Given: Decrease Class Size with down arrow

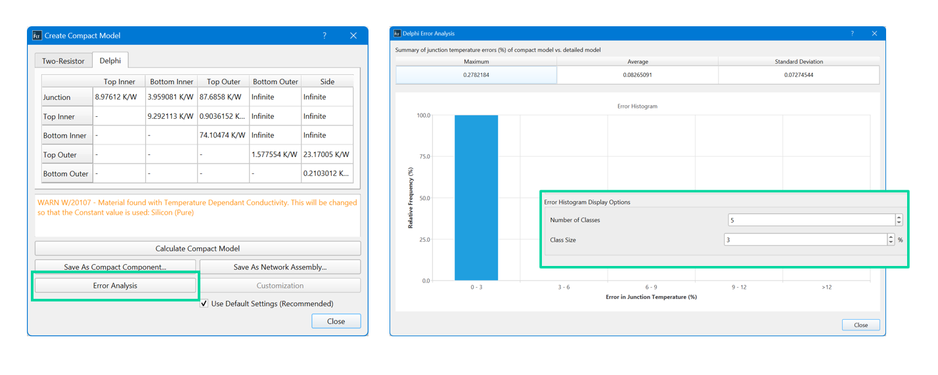Looking at the screenshot, I should pos(891,243).
